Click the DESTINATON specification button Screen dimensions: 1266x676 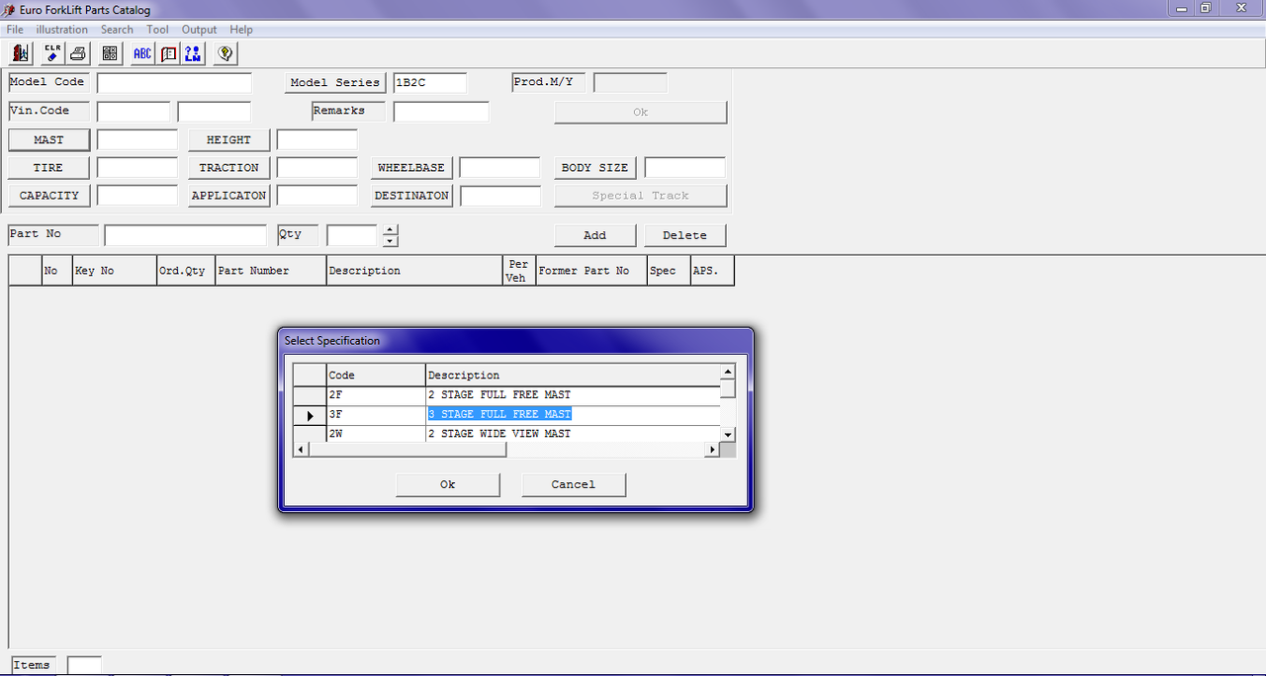411,196
